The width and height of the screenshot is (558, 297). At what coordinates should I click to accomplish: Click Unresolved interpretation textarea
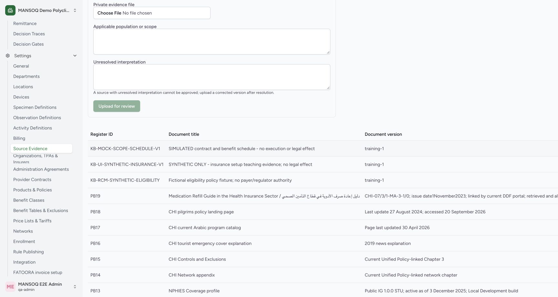(212, 77)
